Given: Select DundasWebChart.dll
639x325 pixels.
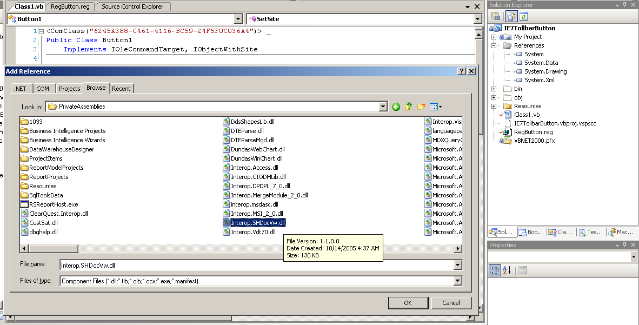Looking at the screenshot, I should (x=254, y=149).
